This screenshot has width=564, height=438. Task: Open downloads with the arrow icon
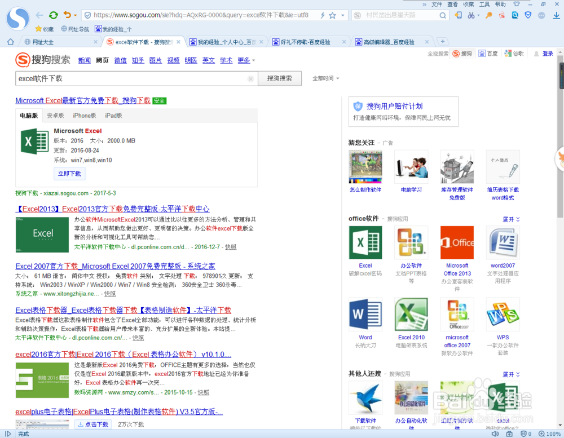coord(556,15)
